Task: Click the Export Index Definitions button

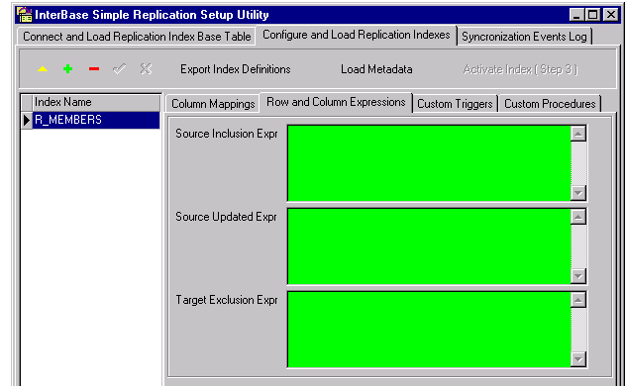Action: [x=236, y=69]
